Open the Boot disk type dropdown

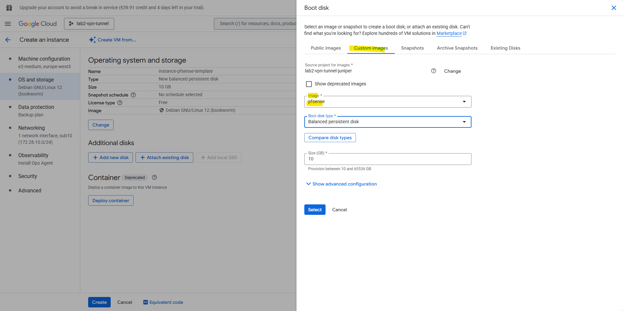[388, 122]
